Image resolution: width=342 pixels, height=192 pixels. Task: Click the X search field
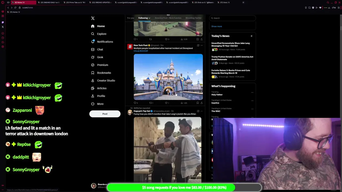point(232,18)
